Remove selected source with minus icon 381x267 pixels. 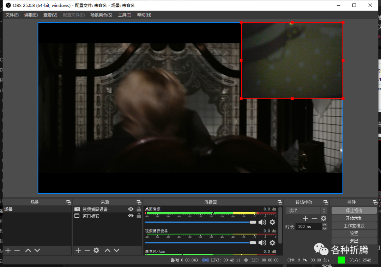click(x=87, y=250)
